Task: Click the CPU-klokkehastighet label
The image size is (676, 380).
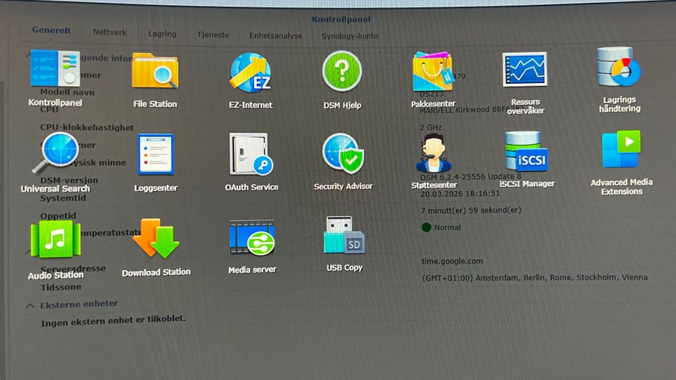Action: (87, 127)
